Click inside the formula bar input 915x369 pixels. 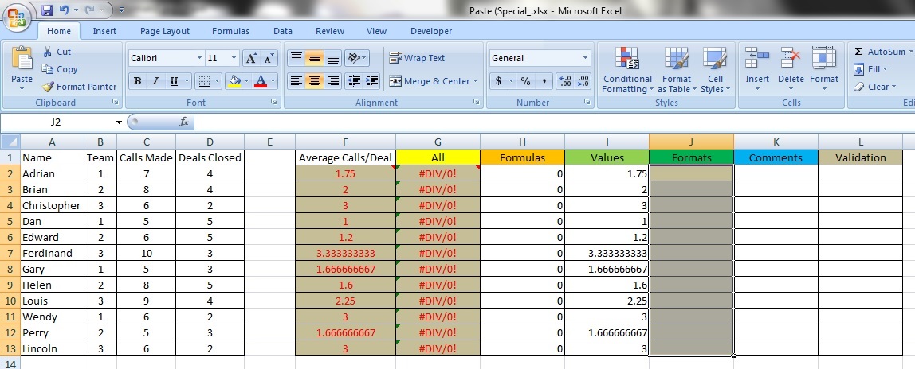[x=550, y=122]
